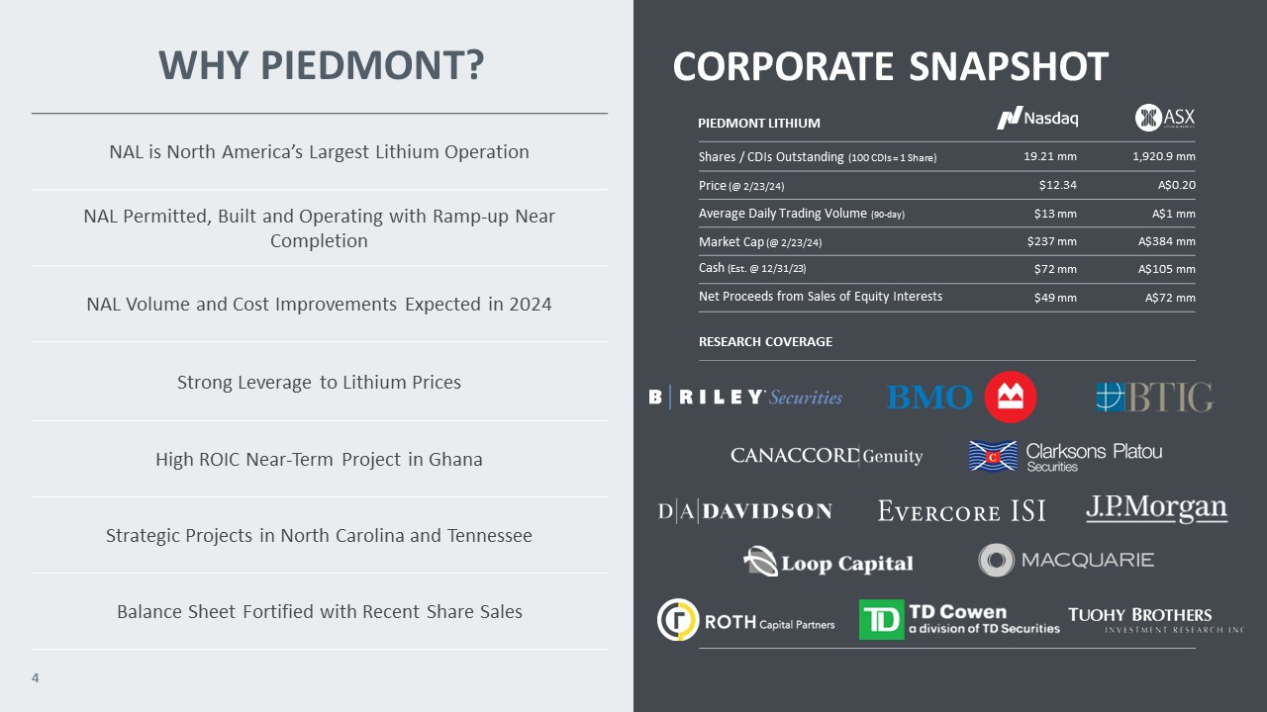Select the WHY PIEDMONT? heading
Viewport: 1267px width, 712px height.
point(321,66)
